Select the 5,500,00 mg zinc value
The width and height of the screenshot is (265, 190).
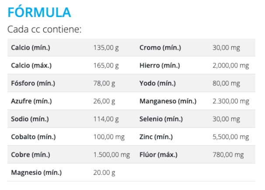(230, 137)
